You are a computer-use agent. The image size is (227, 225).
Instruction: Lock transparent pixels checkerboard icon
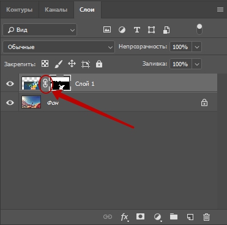[45, 64]
